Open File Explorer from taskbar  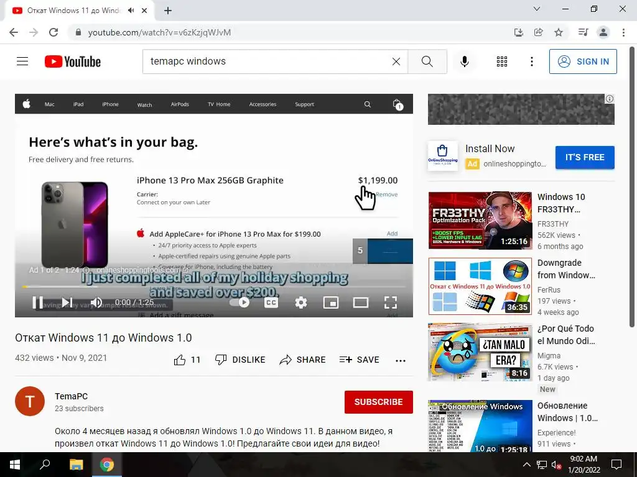[x=76, y=465]
